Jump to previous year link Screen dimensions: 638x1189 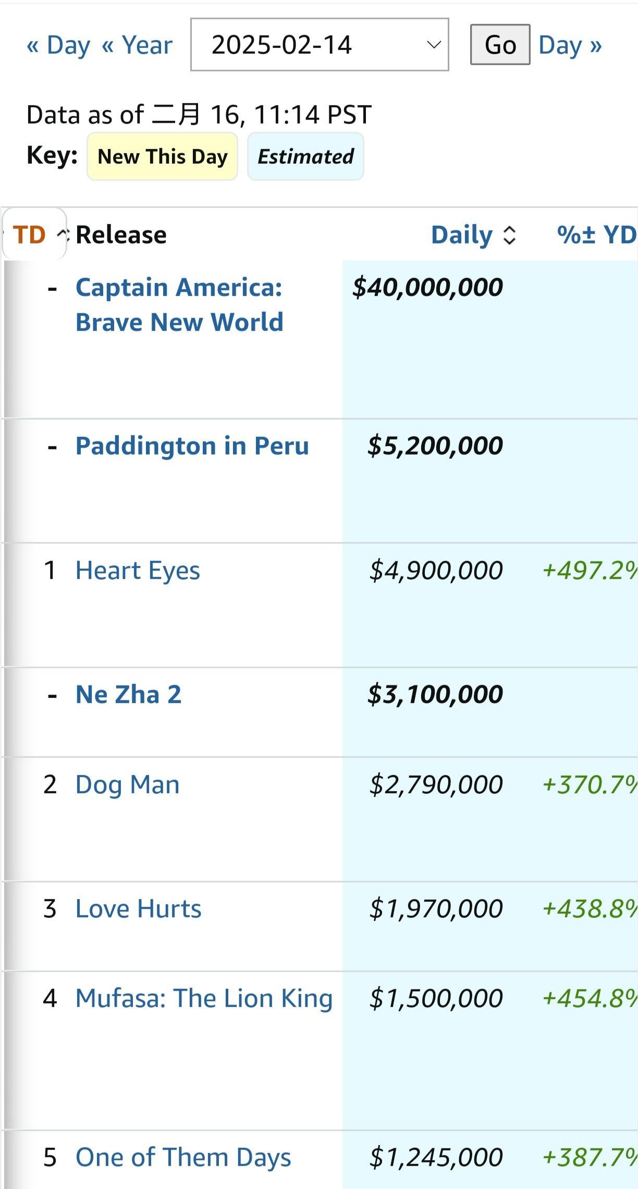click(x=137, y=45)
